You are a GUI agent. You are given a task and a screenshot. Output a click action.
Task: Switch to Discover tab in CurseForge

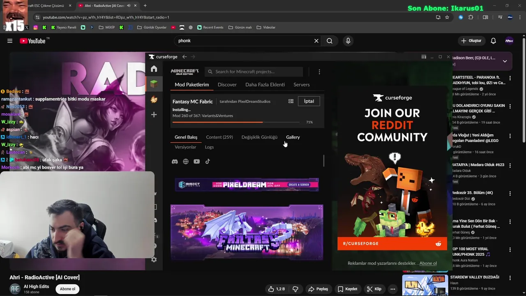[x=227, y=85]
